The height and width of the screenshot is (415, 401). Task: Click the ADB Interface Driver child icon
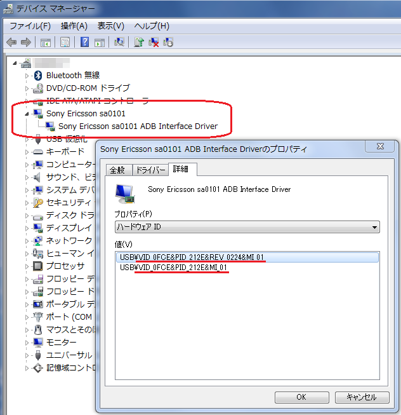click(x=50, y=126)
